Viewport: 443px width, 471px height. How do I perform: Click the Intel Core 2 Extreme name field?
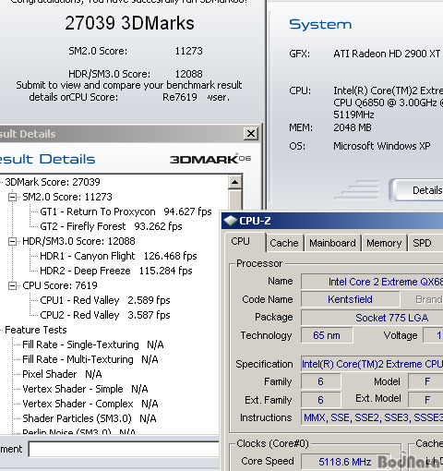372,282
